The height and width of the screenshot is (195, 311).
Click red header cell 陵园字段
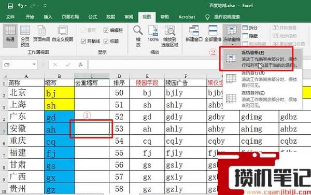pos(147,83)
